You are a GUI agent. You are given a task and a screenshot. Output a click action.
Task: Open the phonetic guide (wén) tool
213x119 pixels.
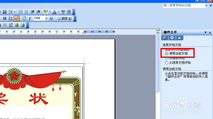pos(63,12)
